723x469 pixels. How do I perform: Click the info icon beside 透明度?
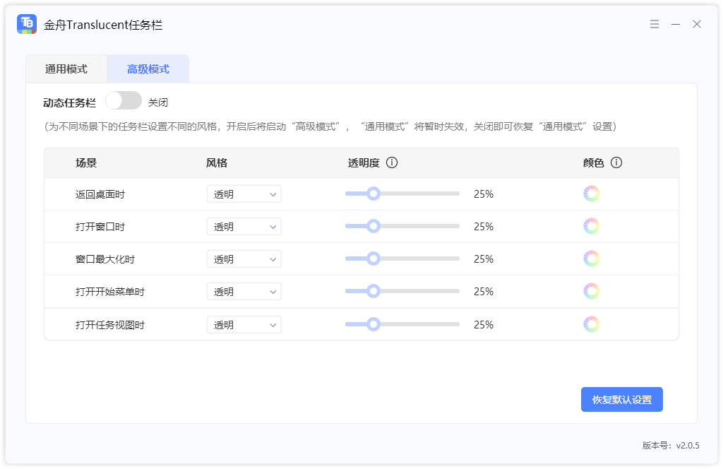point(392,162)
